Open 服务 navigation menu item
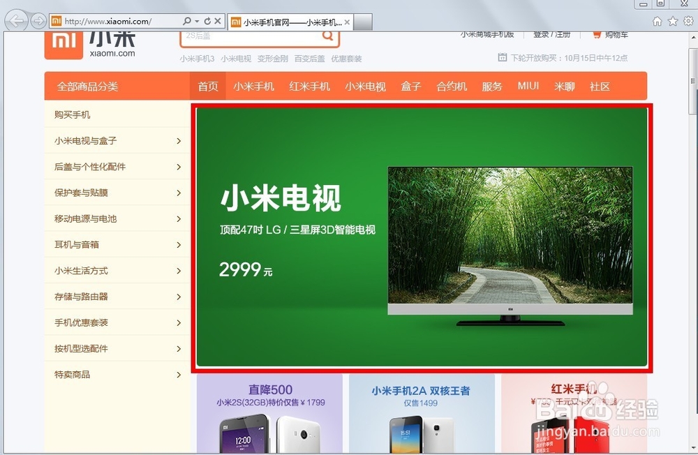 492,87
